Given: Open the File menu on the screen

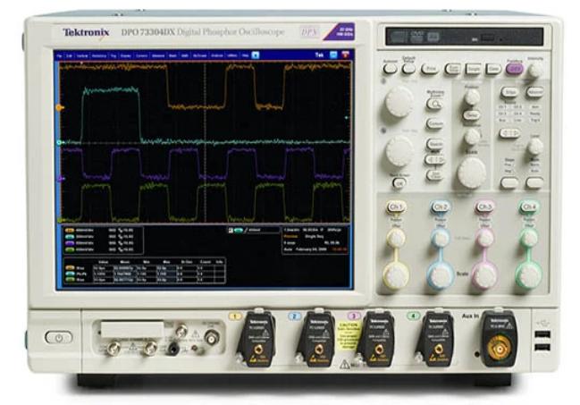Looking at the screenshot, I should coord(60,55).
